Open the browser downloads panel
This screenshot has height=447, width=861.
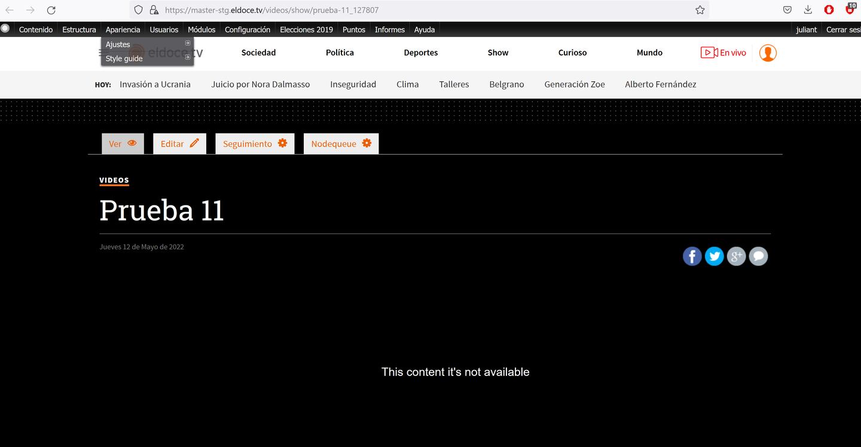pos(808,10)
